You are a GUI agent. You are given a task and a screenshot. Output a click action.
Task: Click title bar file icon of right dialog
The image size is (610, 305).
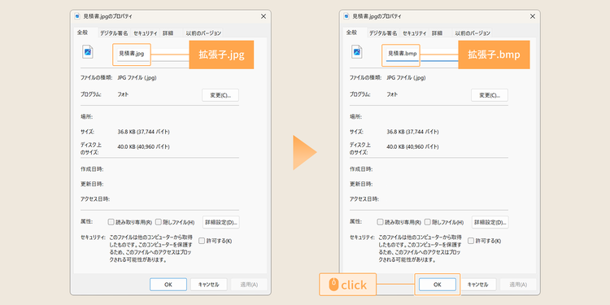click(346, 16)
